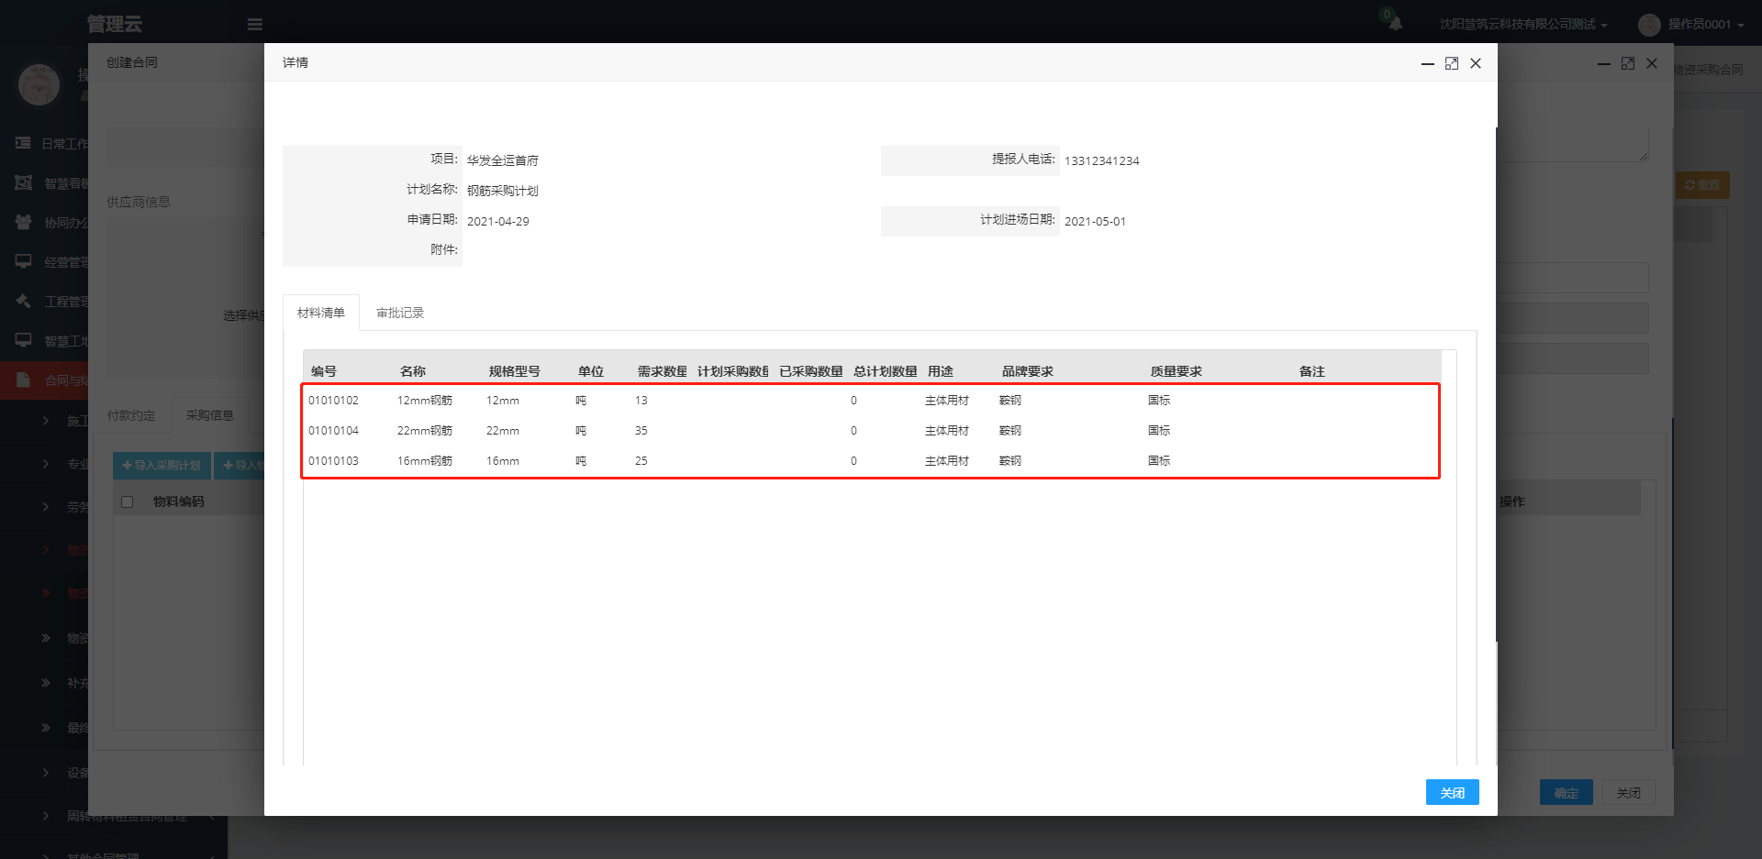
Task: Click the 导入采购计划 button
Action: pos(162,466)
